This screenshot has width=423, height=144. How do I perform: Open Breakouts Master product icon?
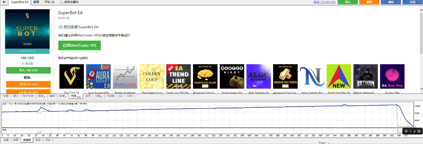(125, 76)
